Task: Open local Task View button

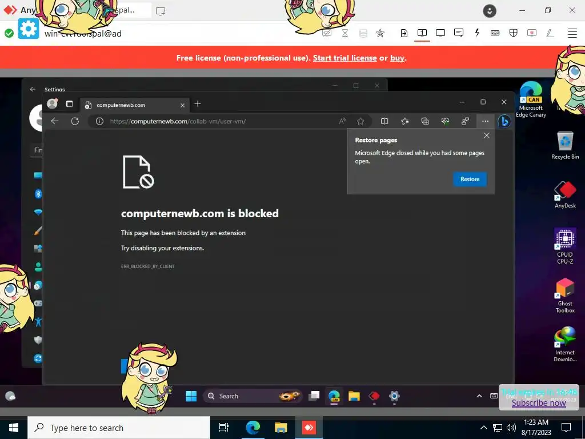Action: (x=224, y=428)
